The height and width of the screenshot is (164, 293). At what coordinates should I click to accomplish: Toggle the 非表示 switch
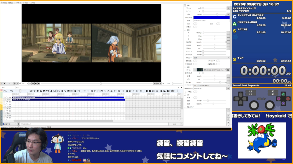click(x=195, y=27)
